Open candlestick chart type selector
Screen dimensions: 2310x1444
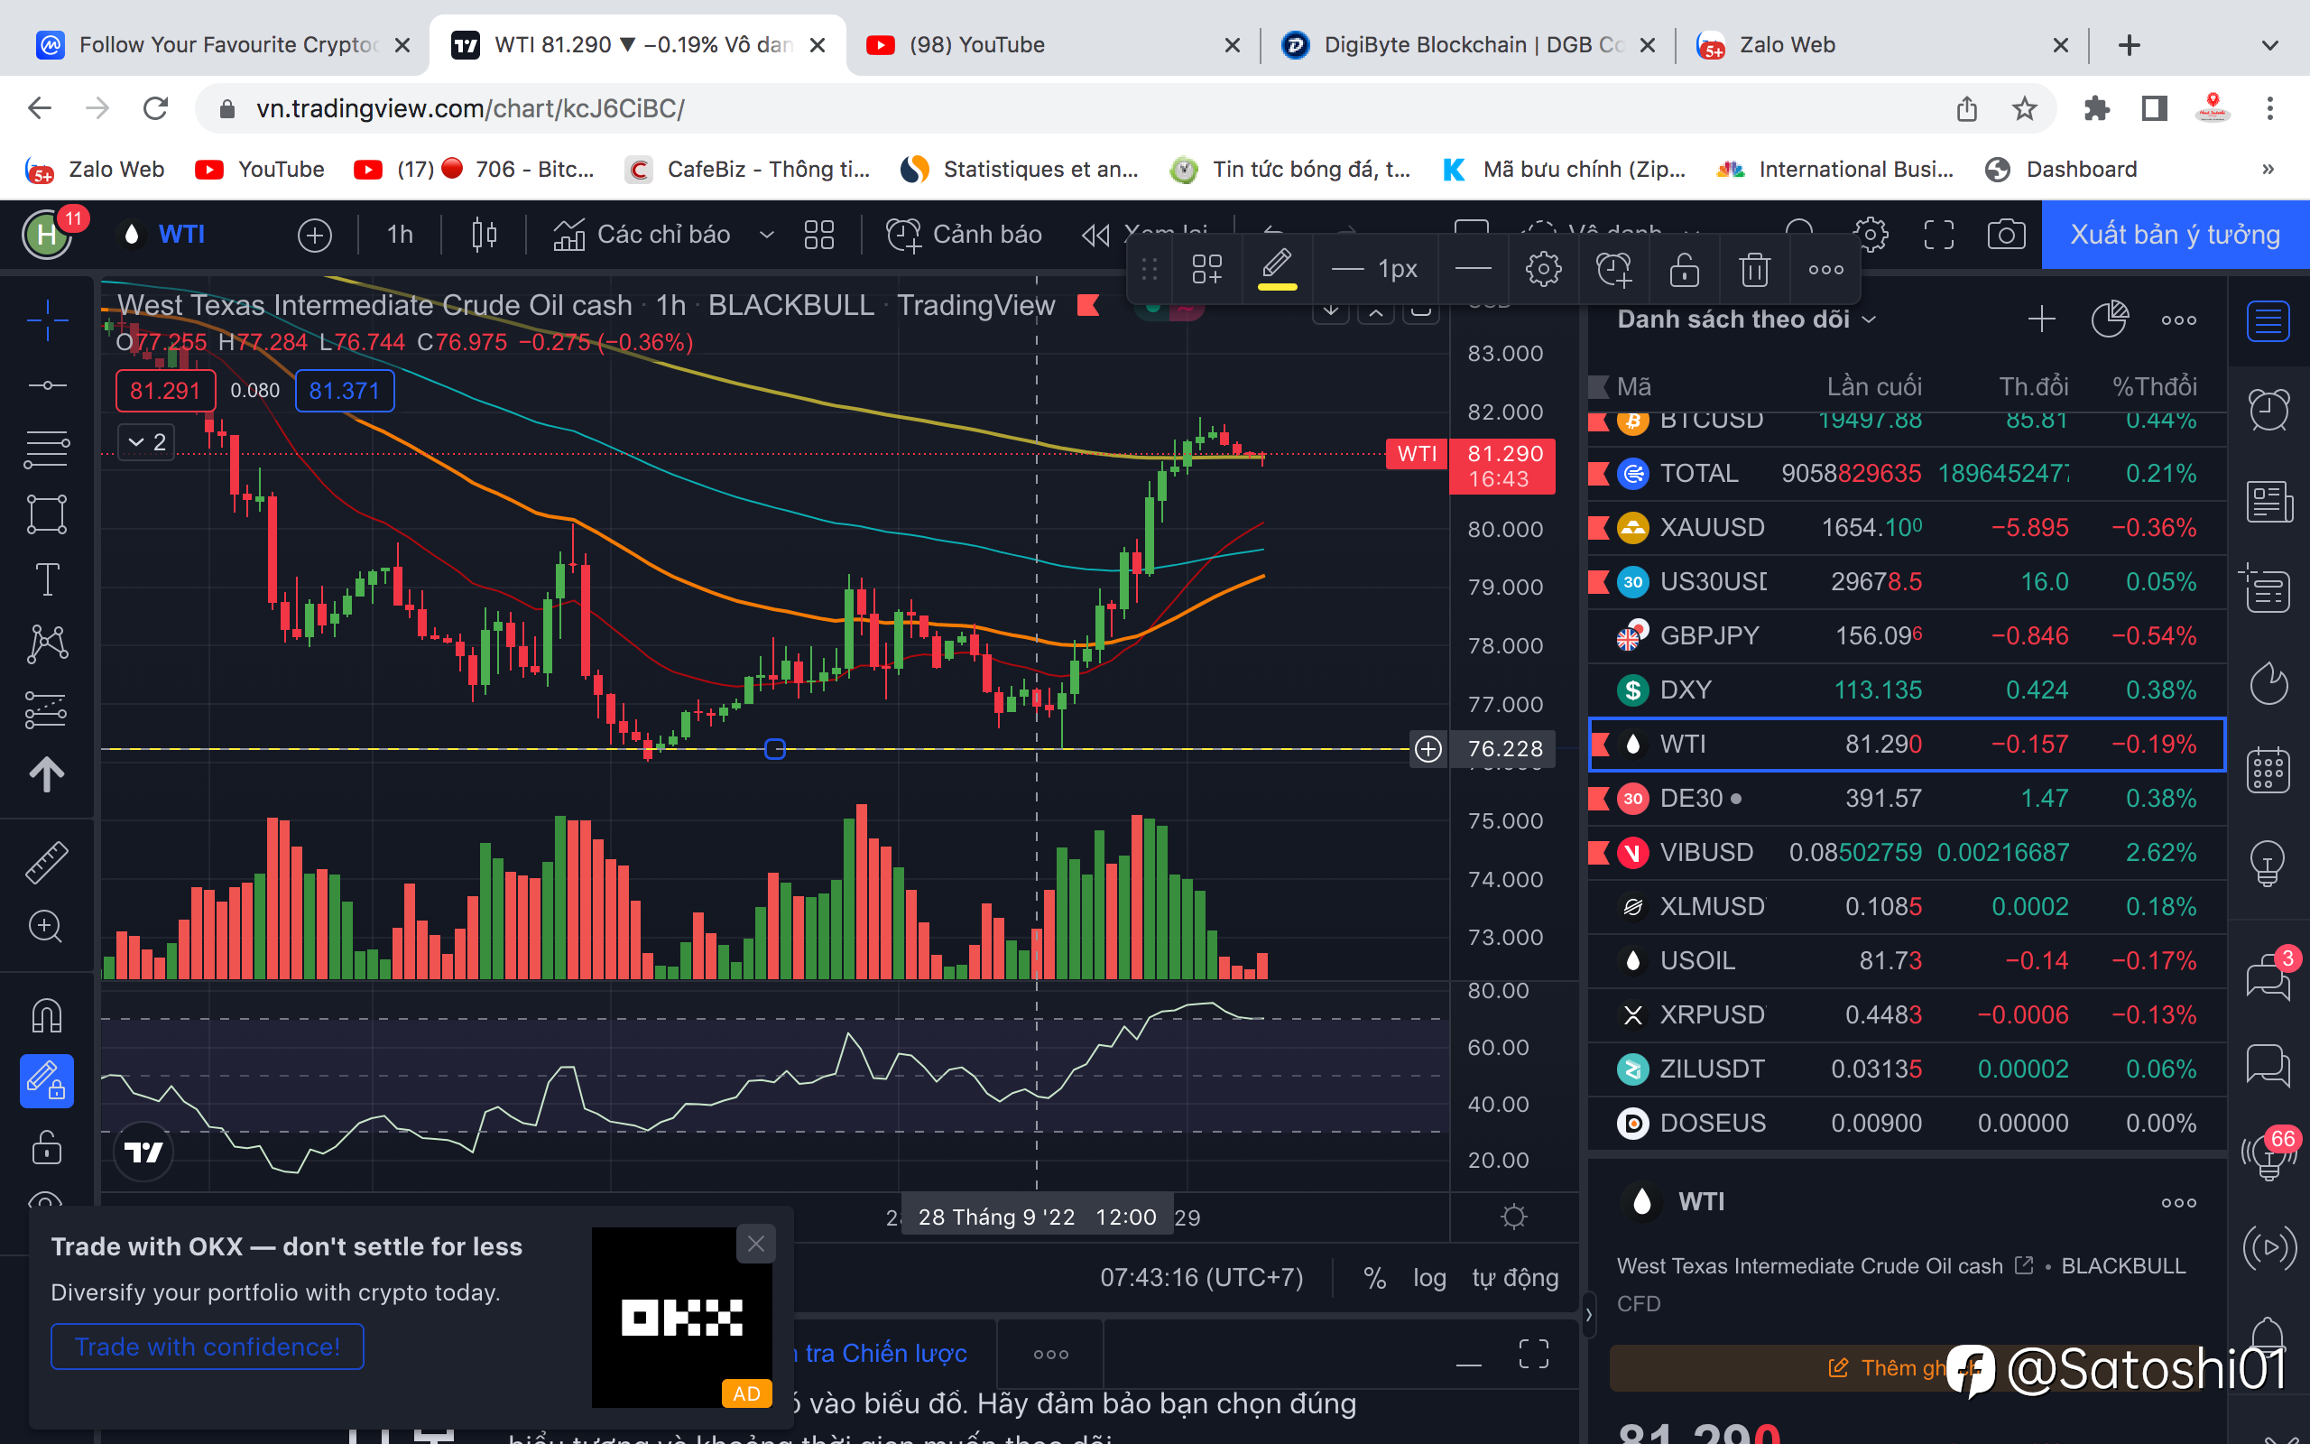click(x=484, y=234)
